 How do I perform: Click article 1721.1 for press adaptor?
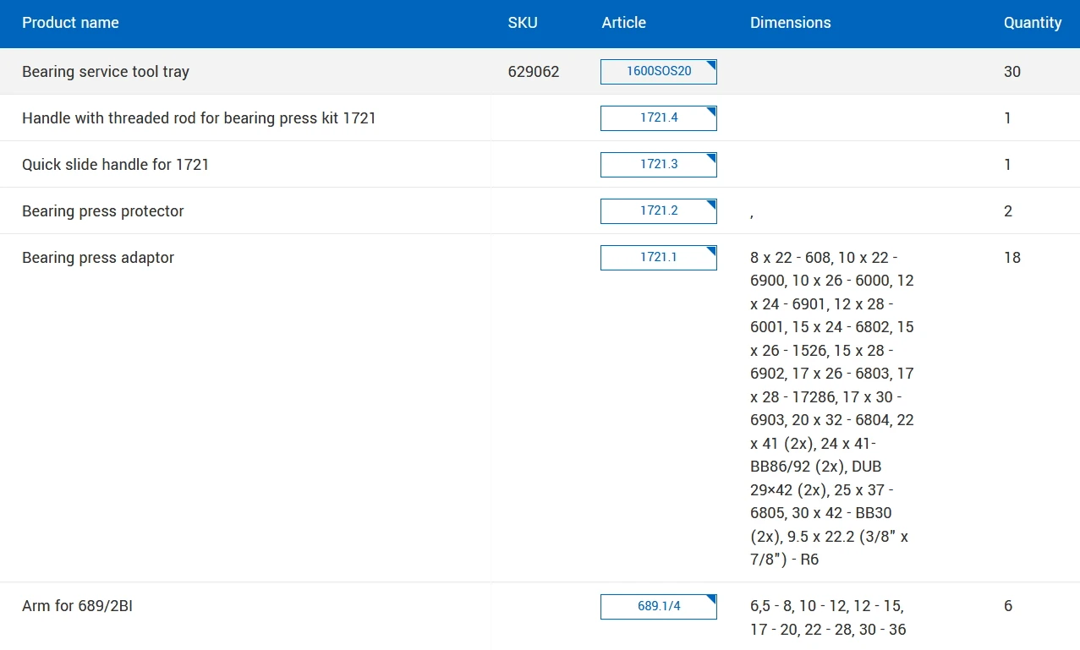click(658, 258)
